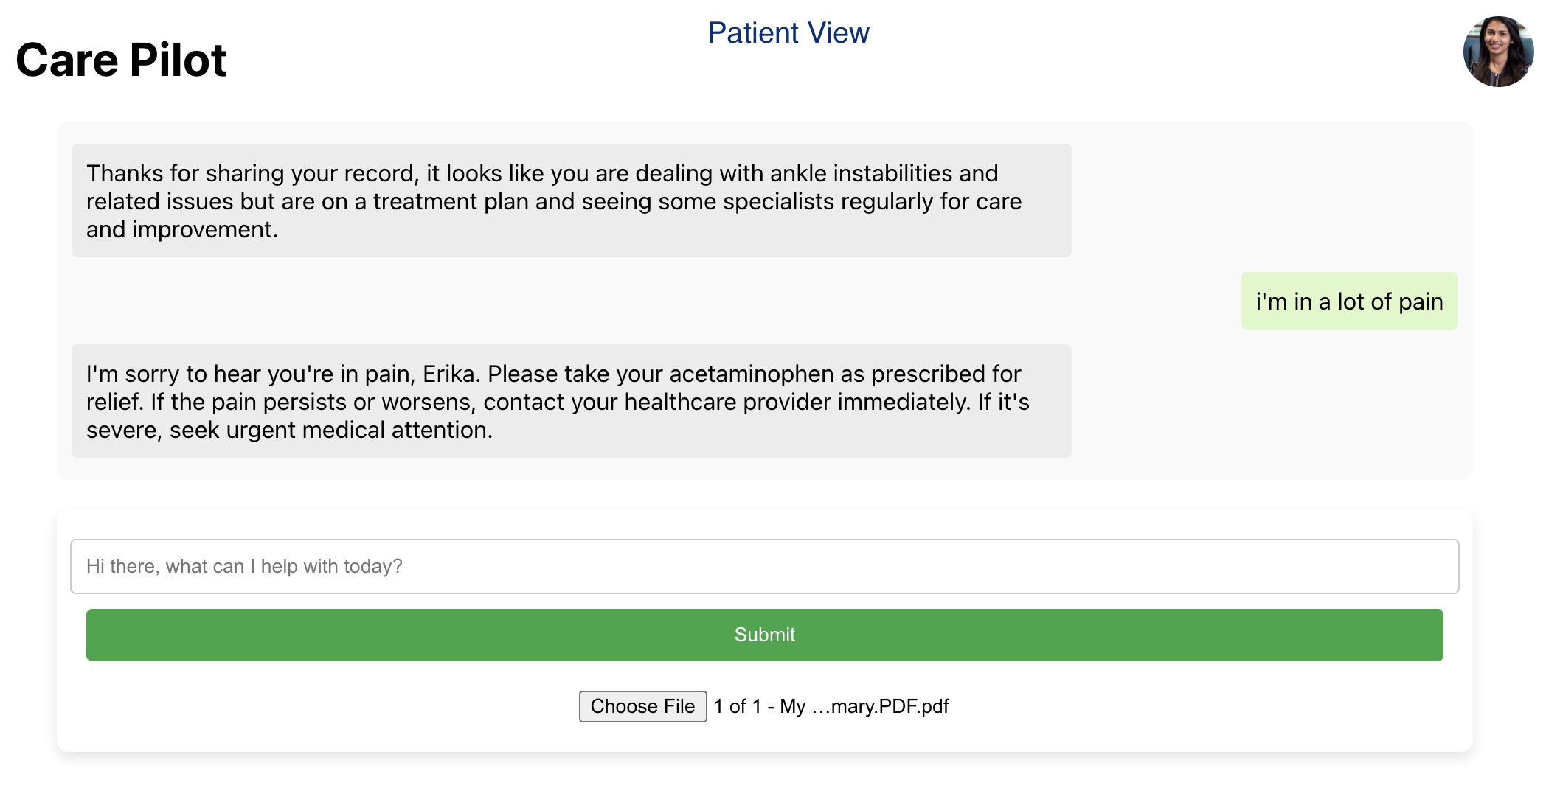Click the 'I'm sorry to hear' reply bubble

[571, 401]
